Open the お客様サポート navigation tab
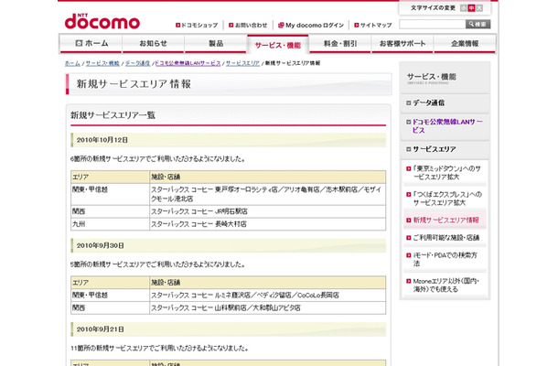The width and height of the screenshot is (558, 366). coord(402,43)
